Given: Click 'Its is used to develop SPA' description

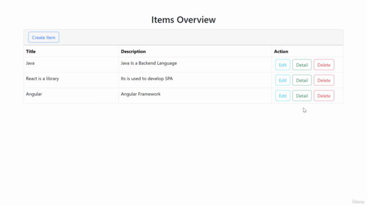Looking at the screenshot, I should pyautogui.click(x=147, y=78).
